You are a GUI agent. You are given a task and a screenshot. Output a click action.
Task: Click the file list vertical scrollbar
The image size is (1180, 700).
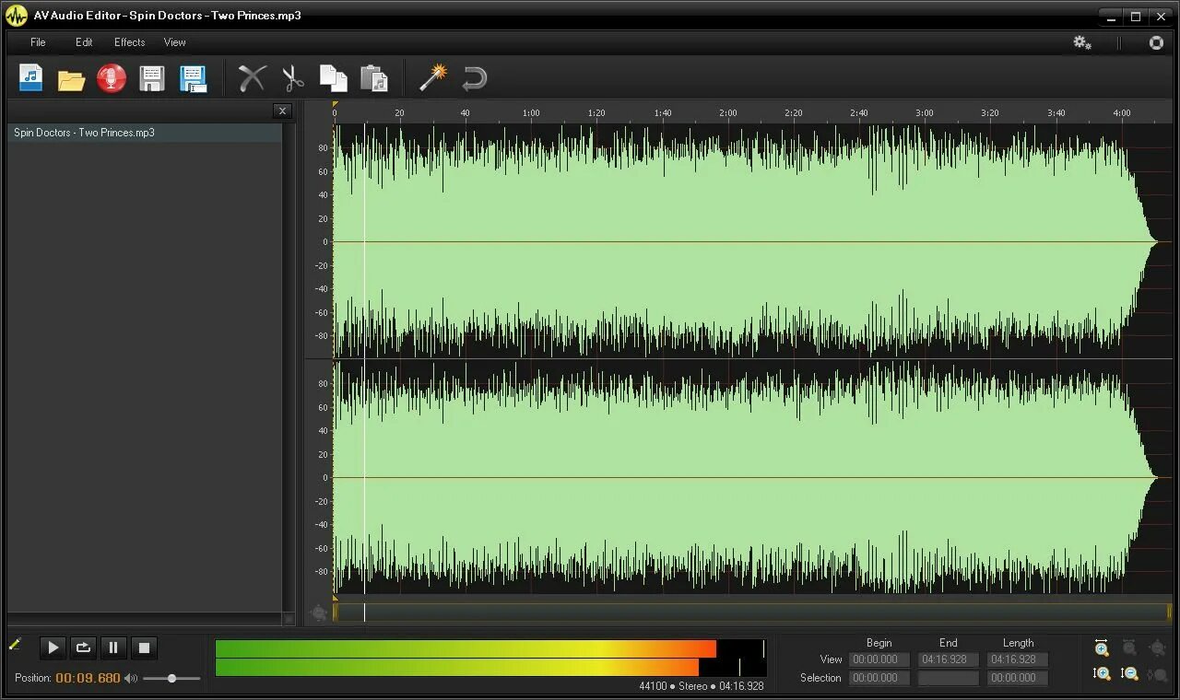click(x=289, y=366)
